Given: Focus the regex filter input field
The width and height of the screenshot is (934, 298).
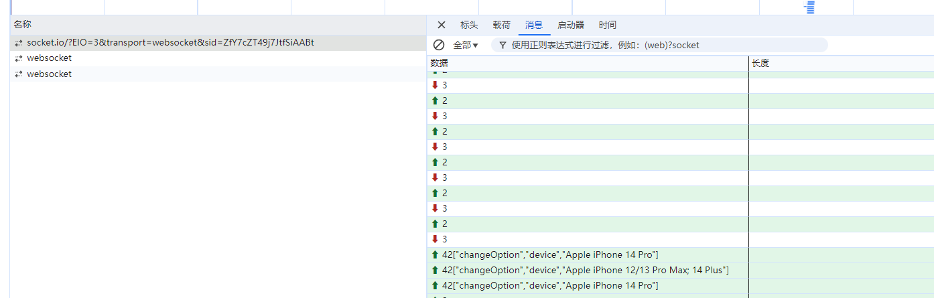Looking at the screenshot, I should [x=663, y=46].
